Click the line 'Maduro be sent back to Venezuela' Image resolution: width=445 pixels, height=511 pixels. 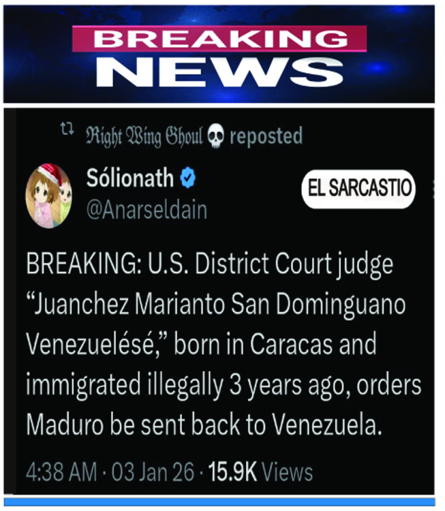coord(204,425)
